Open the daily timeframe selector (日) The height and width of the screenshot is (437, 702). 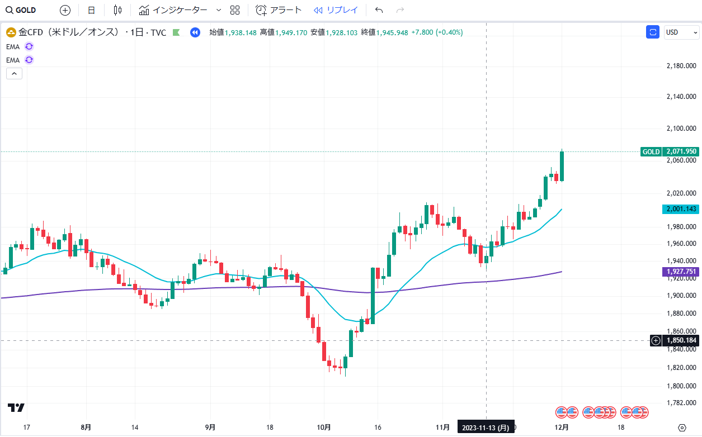click(91, 10)
